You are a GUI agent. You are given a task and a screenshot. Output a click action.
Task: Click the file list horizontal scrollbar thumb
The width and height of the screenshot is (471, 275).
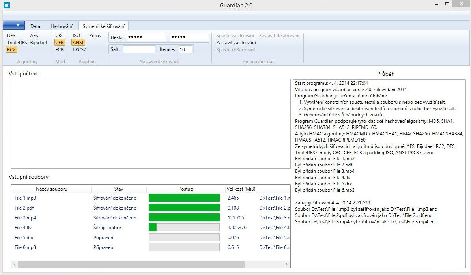[x=131, y=264]
